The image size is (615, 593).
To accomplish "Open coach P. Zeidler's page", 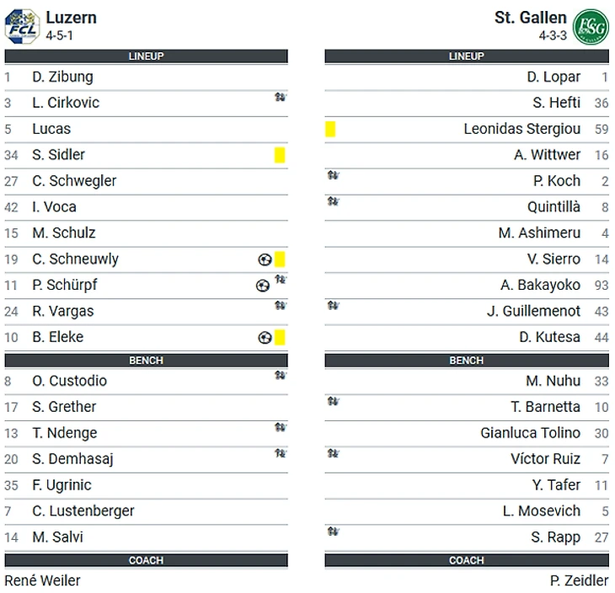I will 579,580.
